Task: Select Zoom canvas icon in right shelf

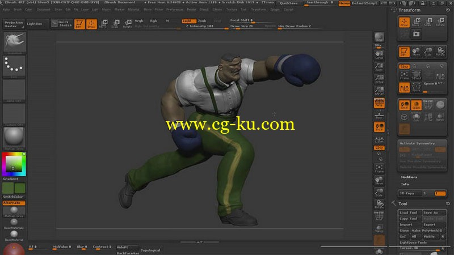Action: point(379,67)
